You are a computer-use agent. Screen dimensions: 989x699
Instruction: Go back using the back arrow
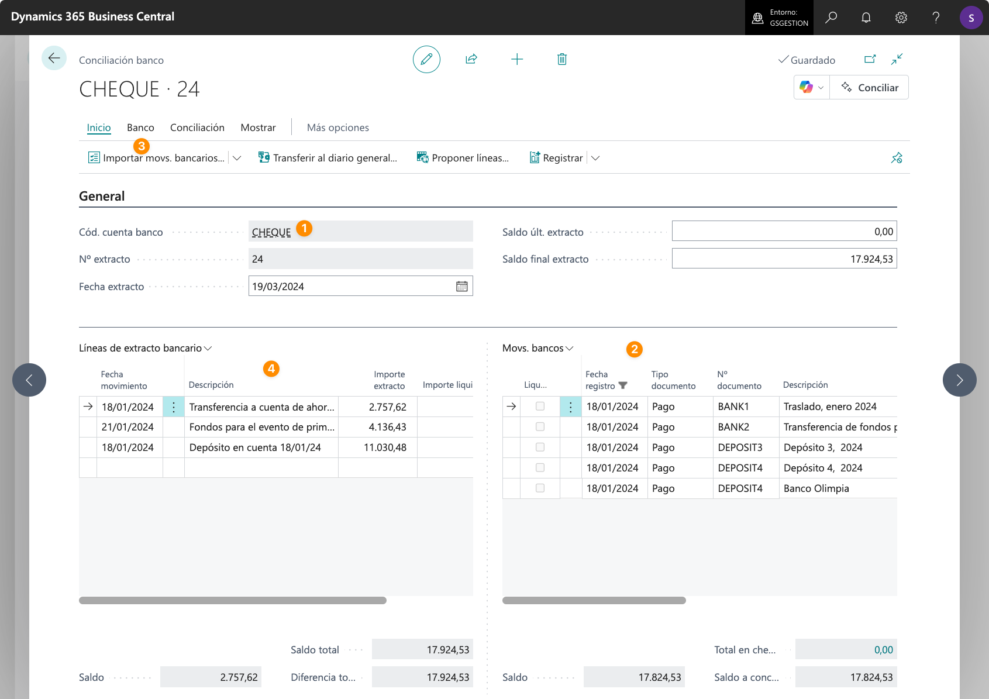click(54, 58)
